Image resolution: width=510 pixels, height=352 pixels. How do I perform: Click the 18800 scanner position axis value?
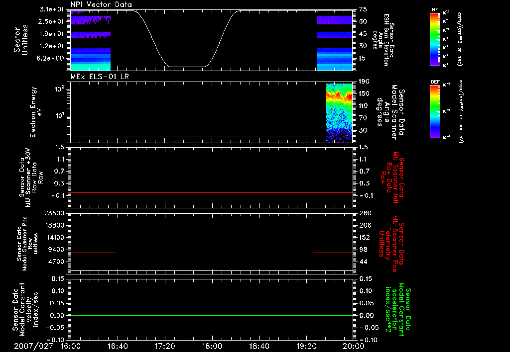click(54, 225)
